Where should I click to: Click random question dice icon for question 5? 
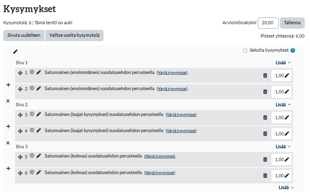32,155
